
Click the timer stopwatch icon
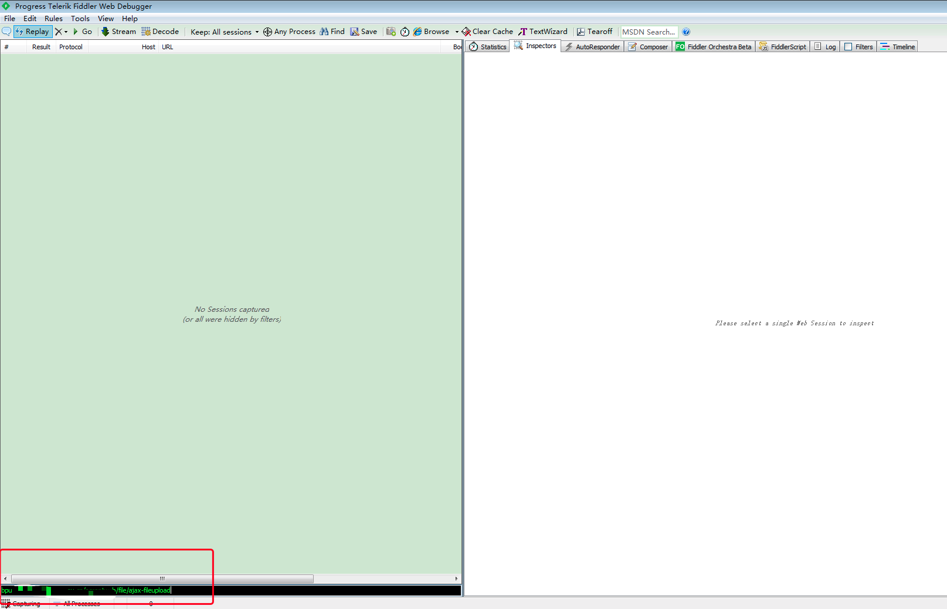click(405, 32)
